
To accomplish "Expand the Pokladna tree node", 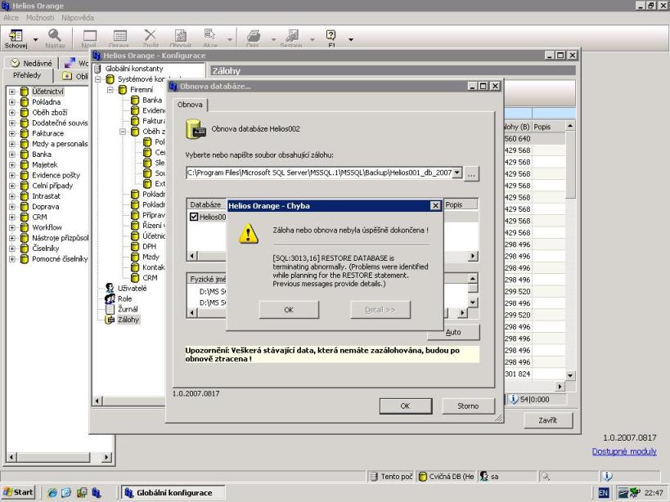I will click(x=12, y=102).
